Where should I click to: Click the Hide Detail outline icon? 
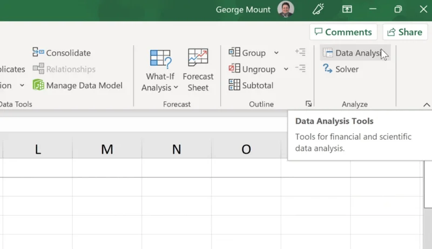(300, 68)
